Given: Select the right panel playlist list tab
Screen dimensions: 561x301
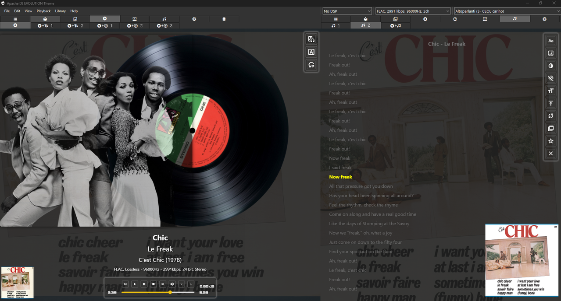Looking at the screenshot, I should coord(336,19).
